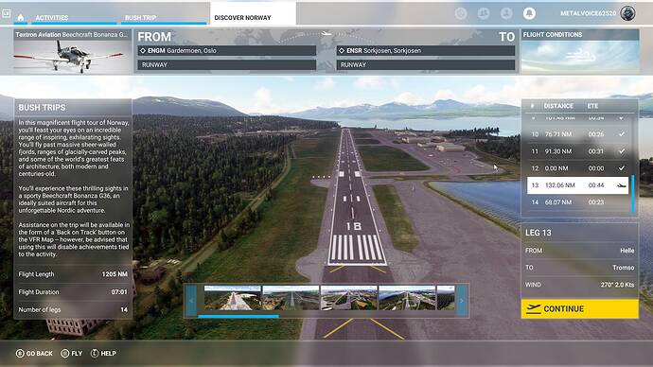
Task: Click the ETE column header
Action: pos(592,106)
